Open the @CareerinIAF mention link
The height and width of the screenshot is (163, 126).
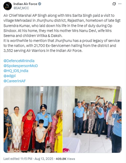tap(15, 81)
